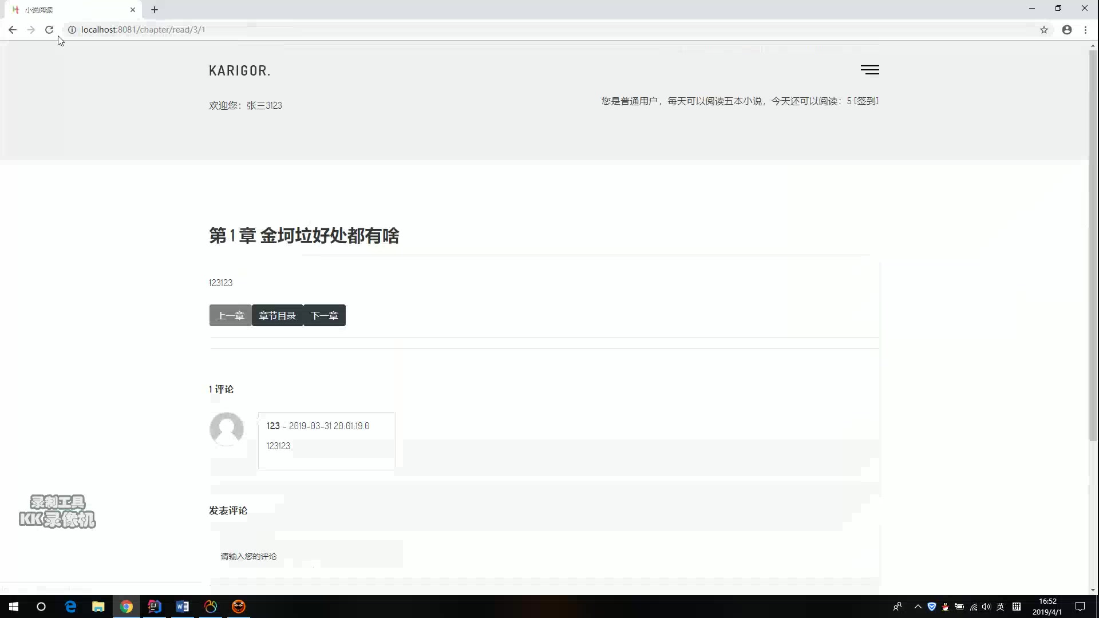Viewport: 1099px width, 618px height.
Task: Switch to IntelliJ IDEA in taskbar
Action: click(155, 607)
